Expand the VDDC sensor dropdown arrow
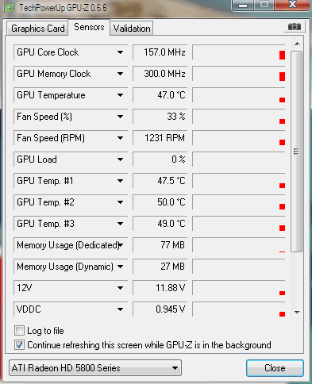The height and width of the screenshot is (384, 312). tap(120, 309)
